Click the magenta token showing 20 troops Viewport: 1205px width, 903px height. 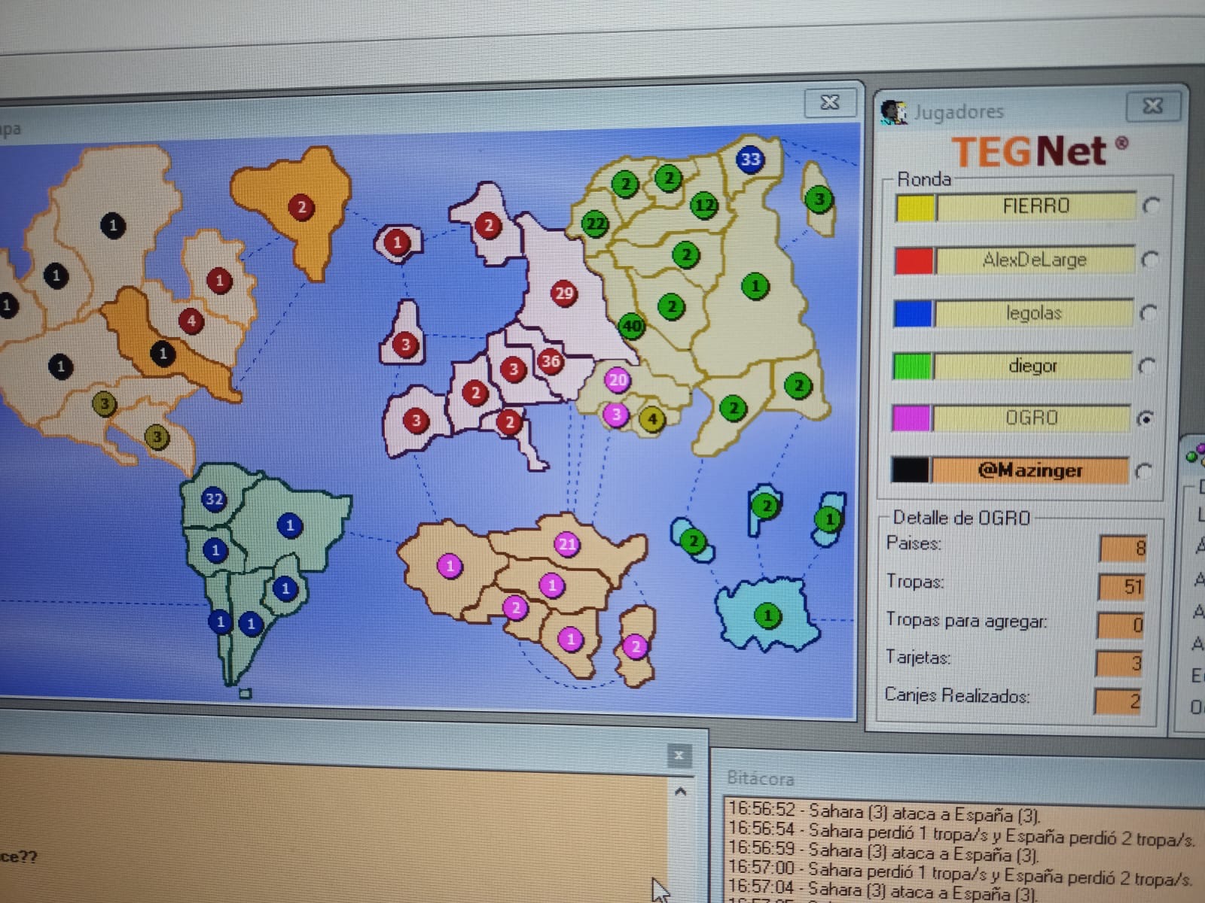pos(618,380)
